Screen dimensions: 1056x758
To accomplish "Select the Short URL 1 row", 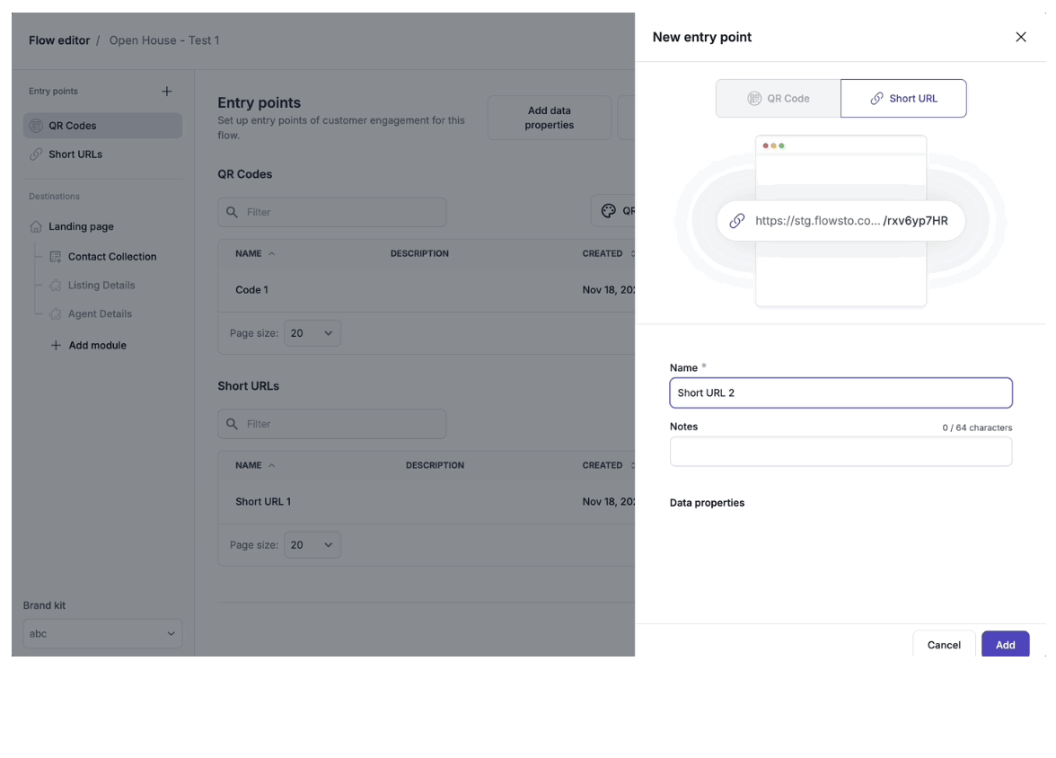I will point(427,501).
